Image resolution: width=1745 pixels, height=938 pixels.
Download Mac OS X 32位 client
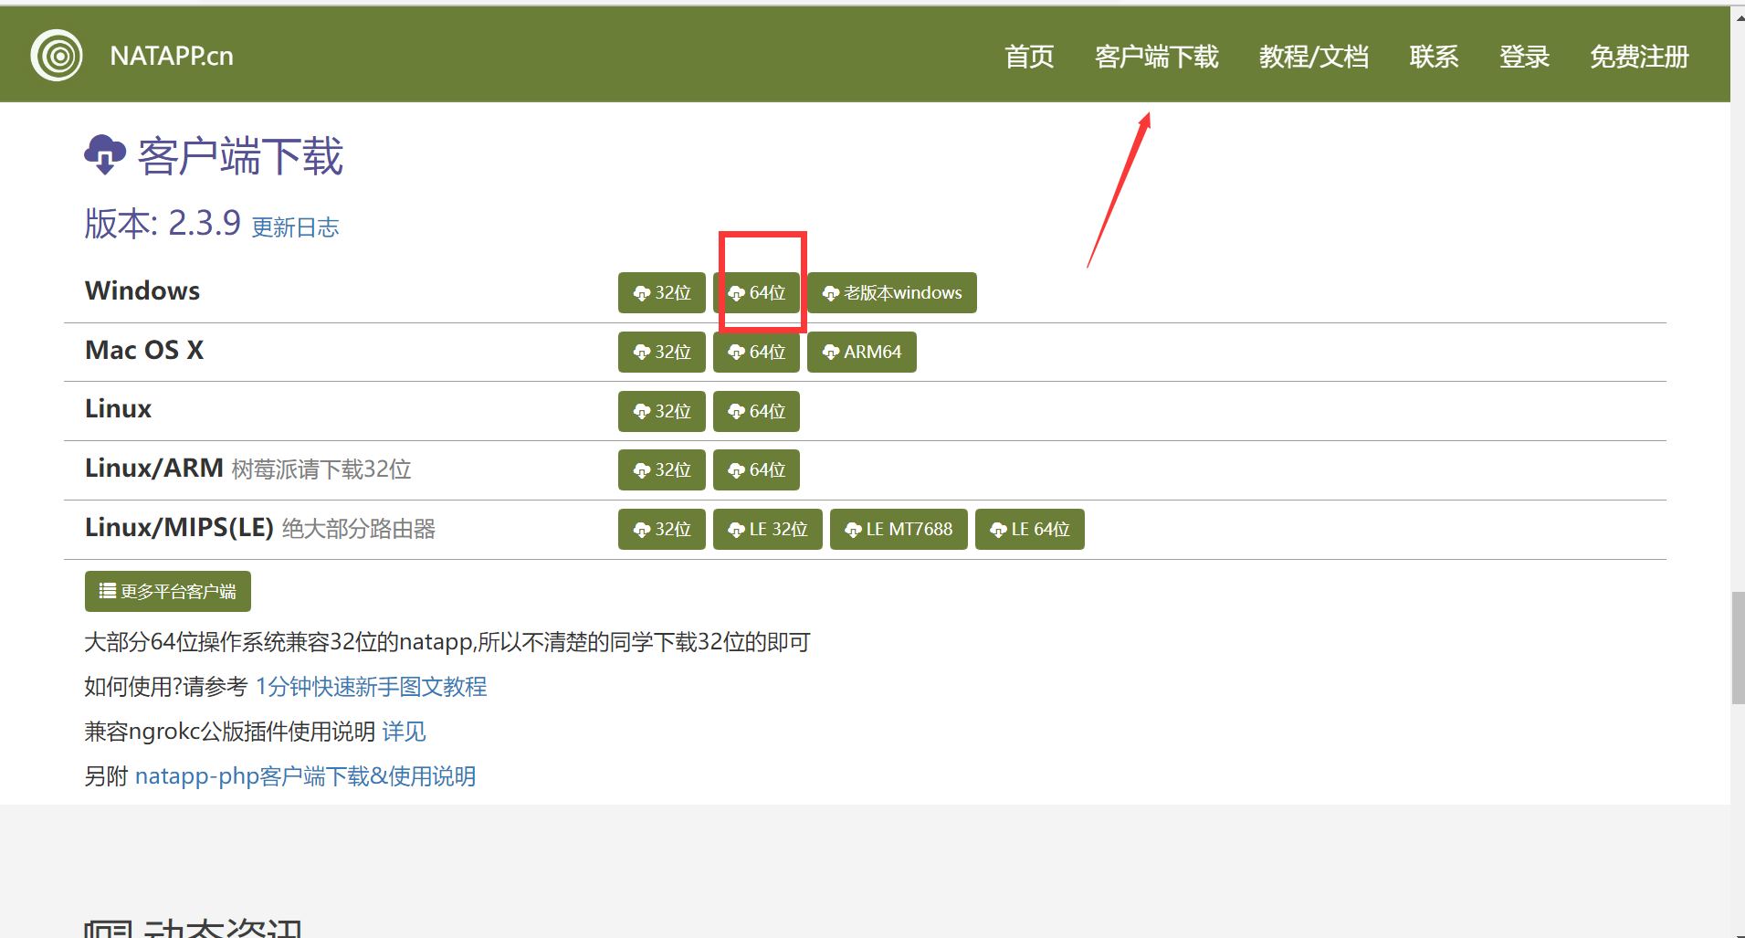(x=662, y=352)
